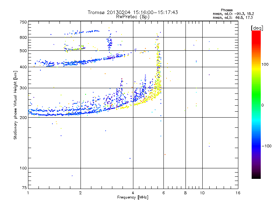Click the x-axis tick label '1'
This screenshot has height=210, width=280.
pyautogui.click(x=28, y=193)
